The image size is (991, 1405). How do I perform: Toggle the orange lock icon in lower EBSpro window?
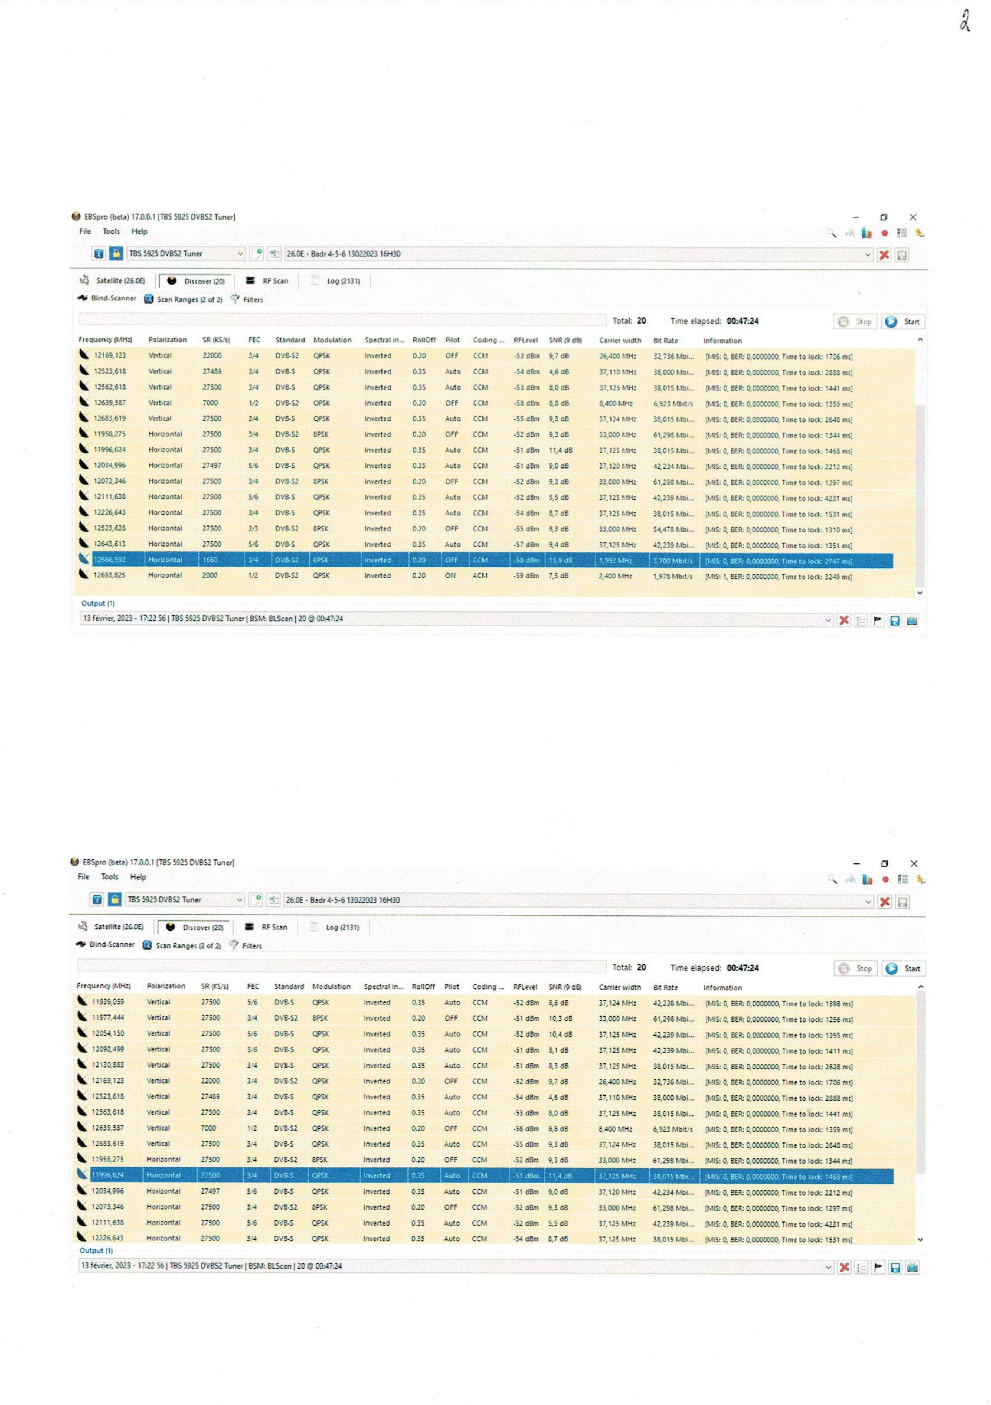[x=114, y=900]
